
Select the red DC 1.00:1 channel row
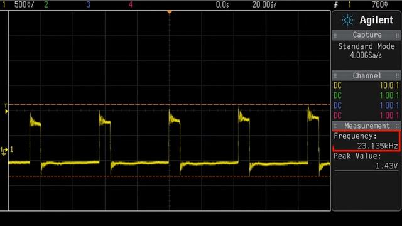click(x=366, y=116)
